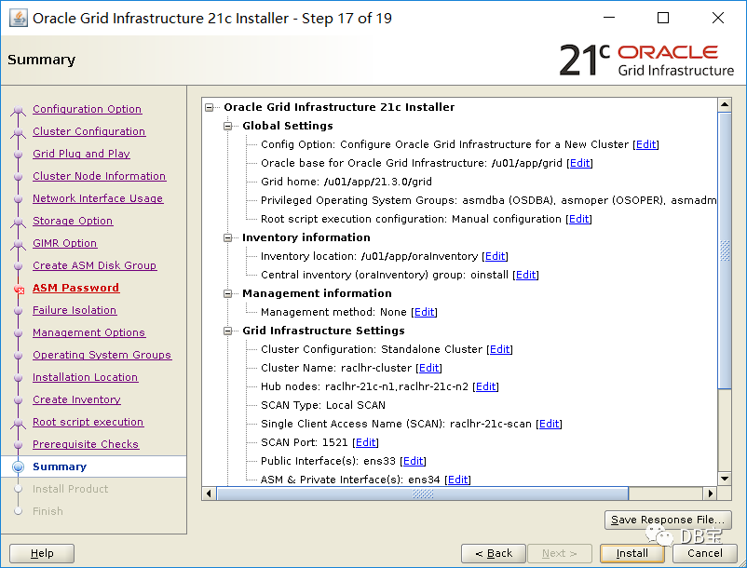Viewport: 747px width, 568px height.
Task: Click the Summary current step indicator icon
Action: point(18,467)
